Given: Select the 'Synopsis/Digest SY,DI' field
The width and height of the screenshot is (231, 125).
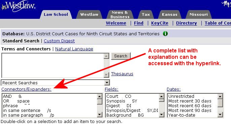Looking at the screenshot, I should pyautogui.click(x=132, y=111).
